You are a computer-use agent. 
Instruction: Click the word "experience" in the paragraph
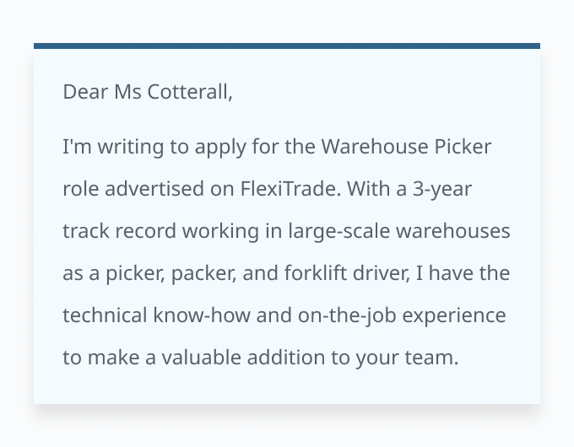[454, 317]
